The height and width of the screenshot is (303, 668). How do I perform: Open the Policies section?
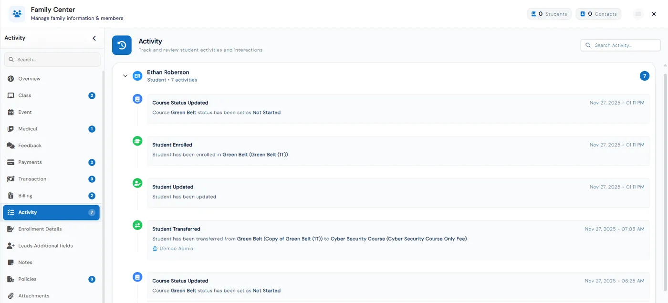pyautogui.click(x=52, y=279)
